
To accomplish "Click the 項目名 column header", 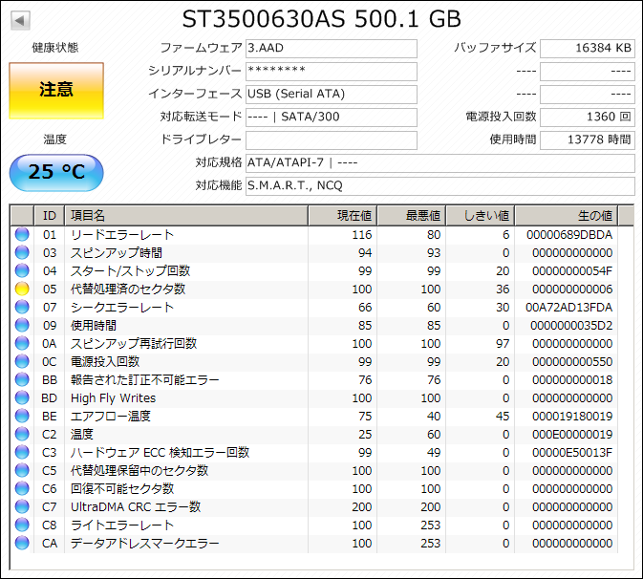I will coord(186,216).
